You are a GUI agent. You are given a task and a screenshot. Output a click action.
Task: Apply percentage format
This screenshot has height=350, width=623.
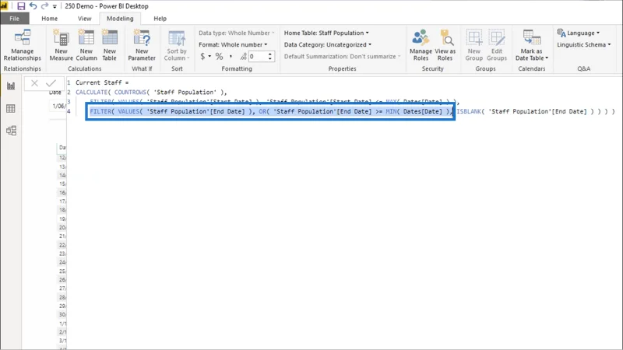pyautogui.click(x=220, y=56)
